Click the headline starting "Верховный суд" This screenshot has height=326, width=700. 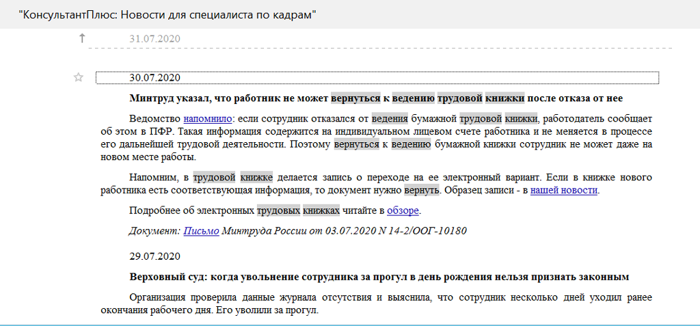[379, 277]
